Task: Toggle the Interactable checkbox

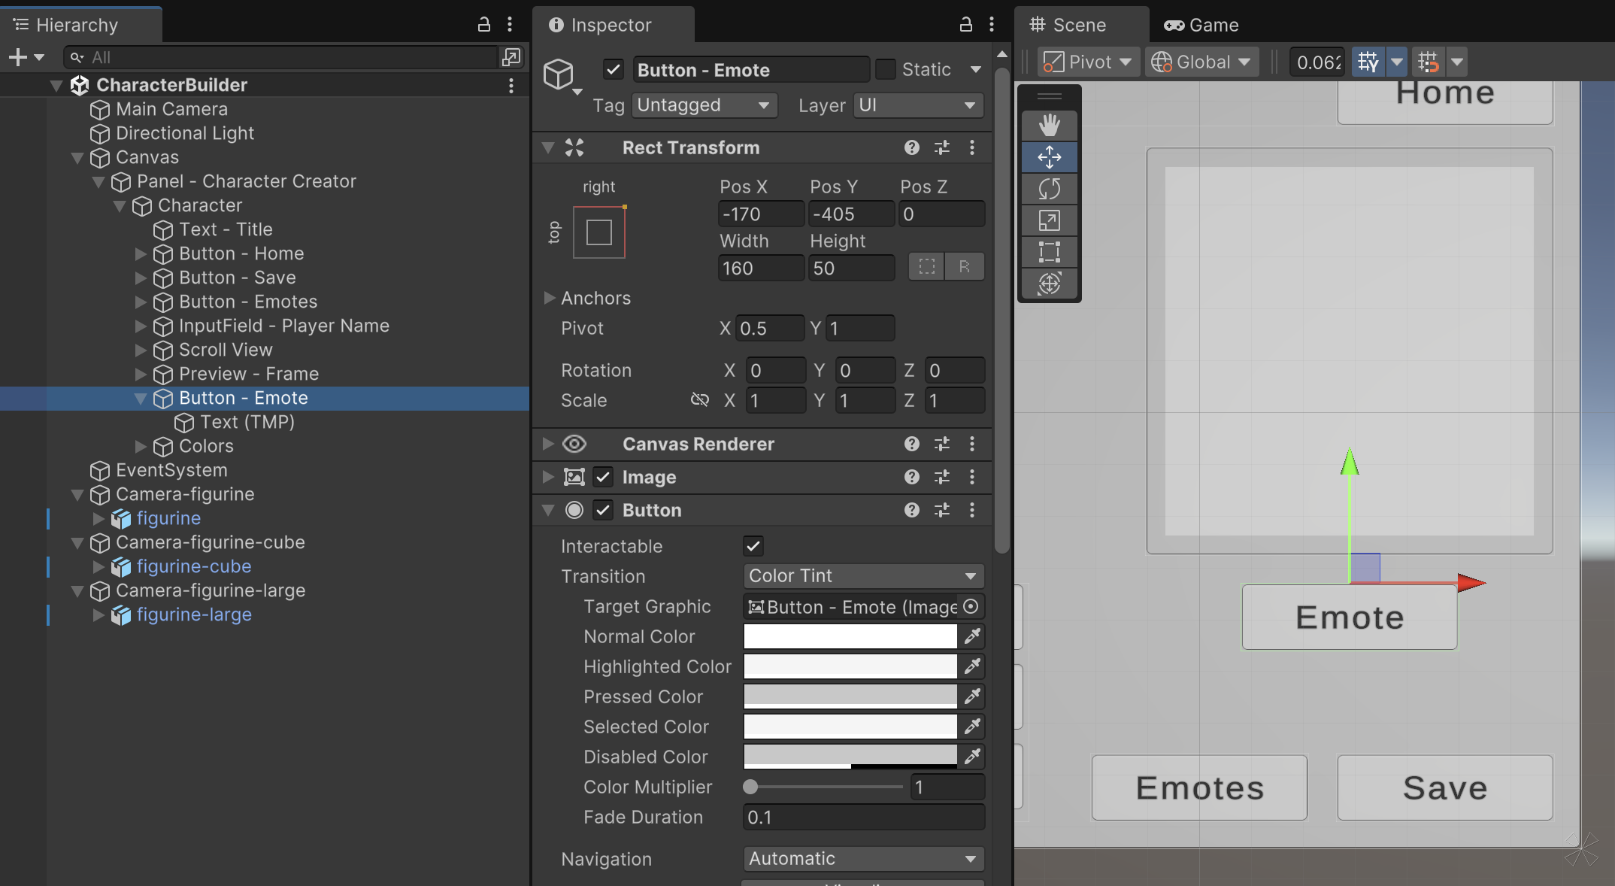Action: point(753,546)
